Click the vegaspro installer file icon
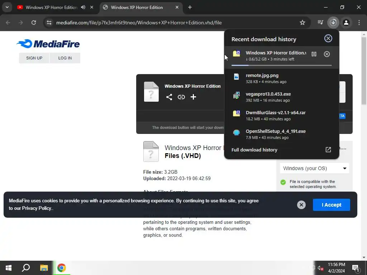 point(237,95)
